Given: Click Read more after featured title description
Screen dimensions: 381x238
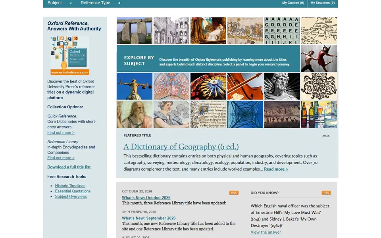Looking at the screenshot, I should click(276, 169).
